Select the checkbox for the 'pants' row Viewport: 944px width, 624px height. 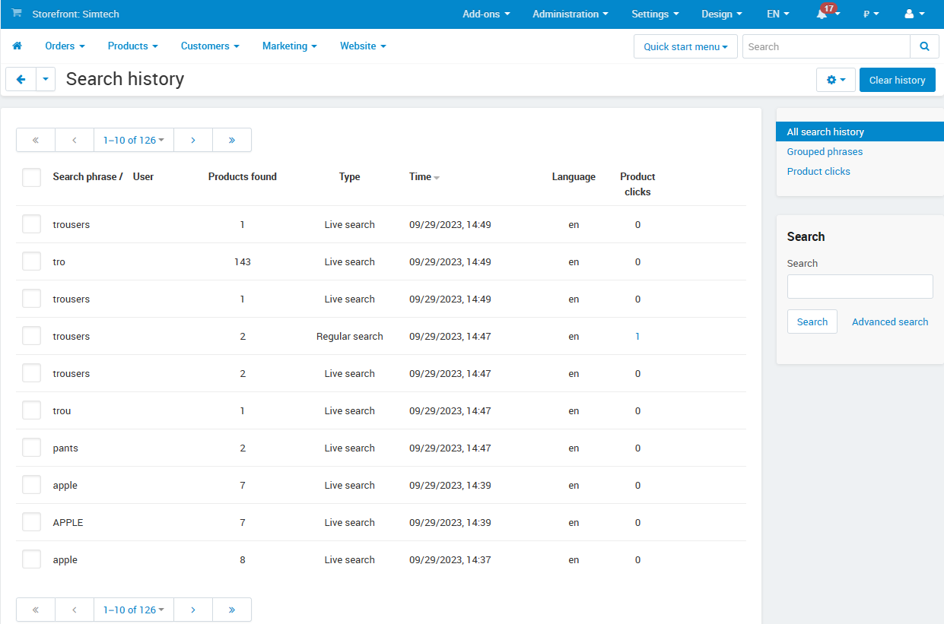pyautogui.click(x=31, y=448)
